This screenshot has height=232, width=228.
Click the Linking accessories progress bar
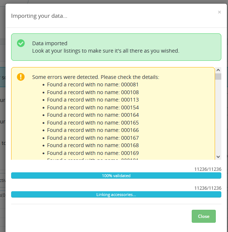[x=116, y=195]
